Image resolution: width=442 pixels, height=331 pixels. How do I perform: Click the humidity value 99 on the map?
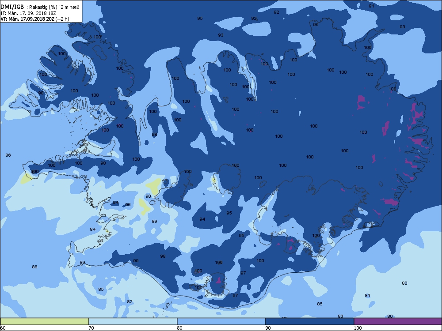[x=136, y=261]
